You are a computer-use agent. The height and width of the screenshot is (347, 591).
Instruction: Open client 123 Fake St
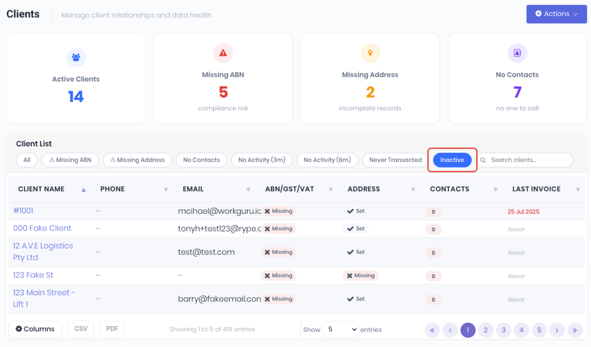pyautogui.click(x=33, y=275)
